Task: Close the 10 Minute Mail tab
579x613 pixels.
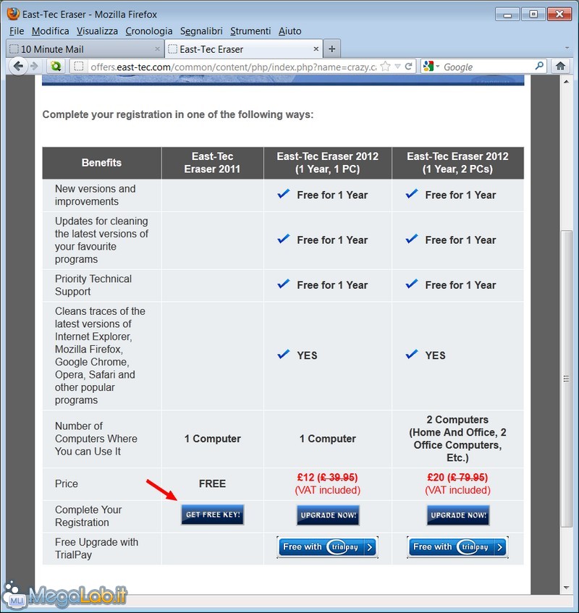Action: pyautogui.click(x=157, y=49)
